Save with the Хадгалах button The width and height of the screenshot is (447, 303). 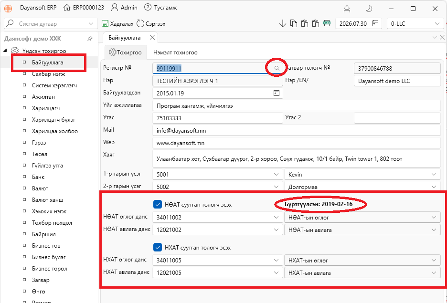click(117, 24)
